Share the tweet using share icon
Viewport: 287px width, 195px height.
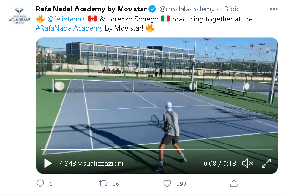(234, 184)
